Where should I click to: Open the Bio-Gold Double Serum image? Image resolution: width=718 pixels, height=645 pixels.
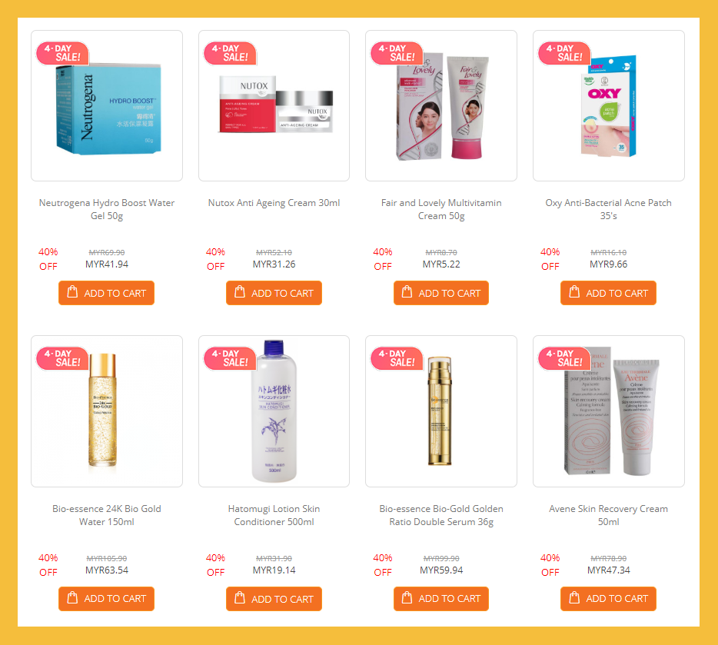[x=441, y=411]
